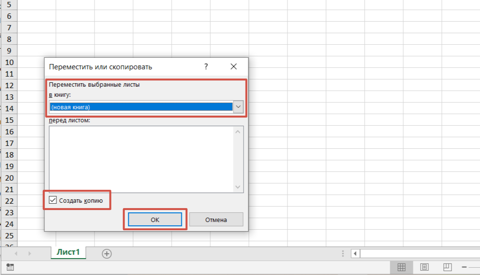
Task: Select row header 25
Action: coord(9,236)
